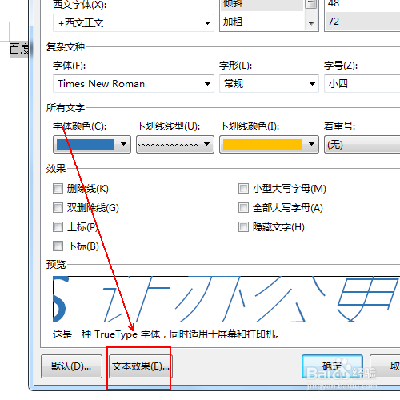Click the selected 百度 text in the document
The height and width of the screenshot is (400, 400).
click(19, 50)
